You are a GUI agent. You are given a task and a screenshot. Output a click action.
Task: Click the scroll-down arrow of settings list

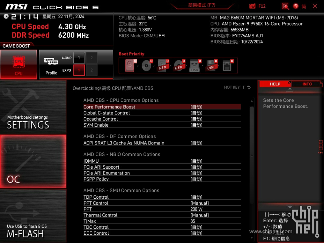(252, 238)
